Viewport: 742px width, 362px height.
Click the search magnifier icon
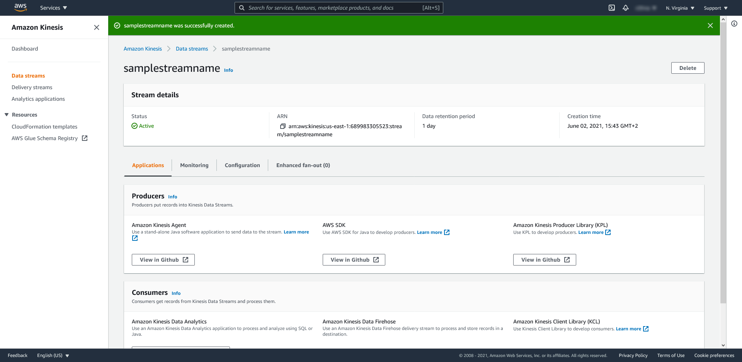(x=242, y=8)
